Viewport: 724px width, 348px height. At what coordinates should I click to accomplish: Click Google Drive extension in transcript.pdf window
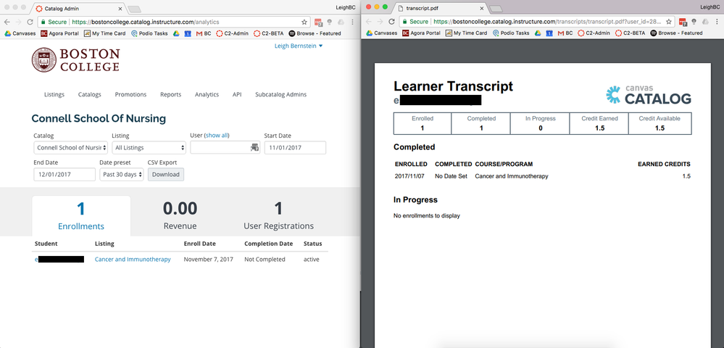[705, 21]
